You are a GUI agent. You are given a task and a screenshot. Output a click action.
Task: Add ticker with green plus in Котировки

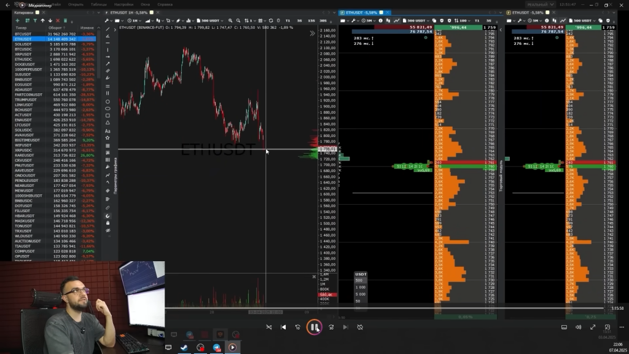pyautogui.click(x=17, y=20)
